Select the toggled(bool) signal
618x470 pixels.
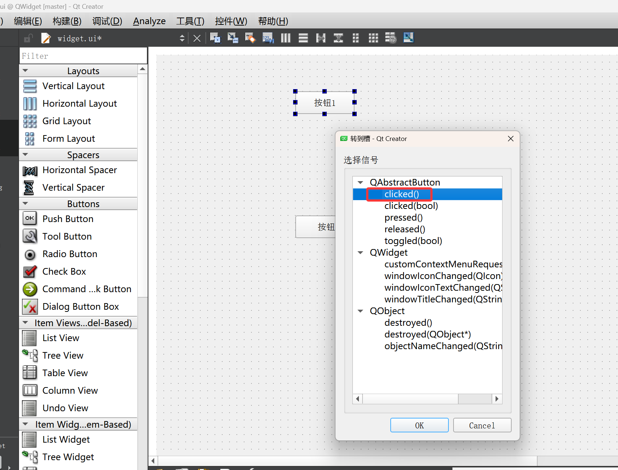pos(413,241)
